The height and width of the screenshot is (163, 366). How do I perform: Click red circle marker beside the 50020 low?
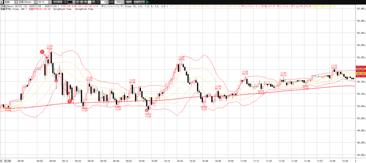(x=147, y=111)
